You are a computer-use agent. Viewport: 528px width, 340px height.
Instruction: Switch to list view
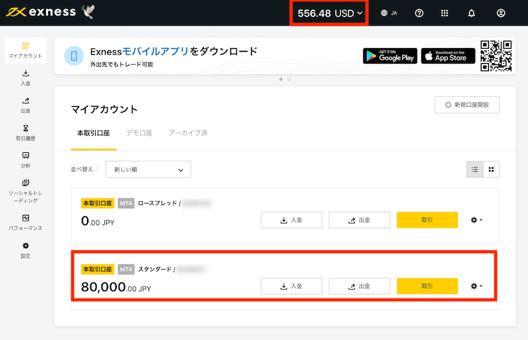coord(475,169)
